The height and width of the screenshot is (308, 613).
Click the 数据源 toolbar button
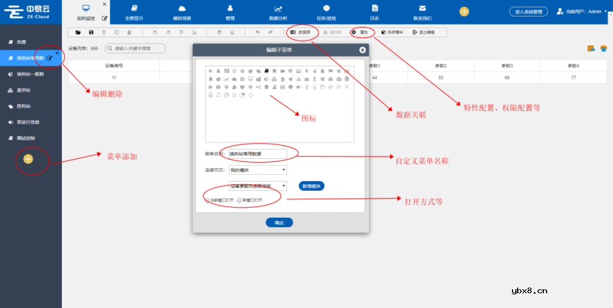click(x=301, y=32)
